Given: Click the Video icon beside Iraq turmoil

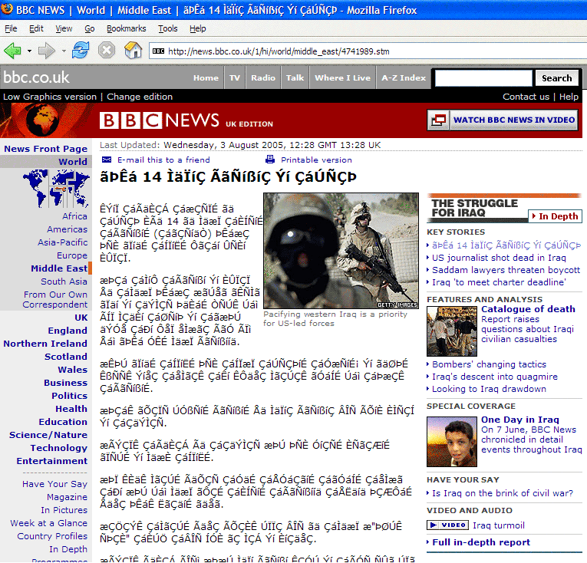Looking at the screenshot, I should coord(447,525).
